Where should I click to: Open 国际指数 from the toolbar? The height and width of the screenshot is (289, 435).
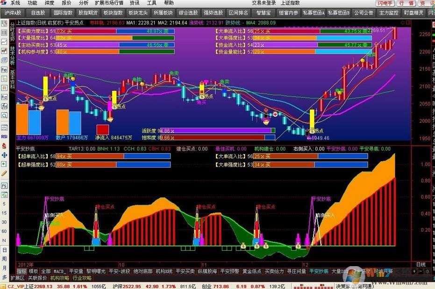point(63,13)
